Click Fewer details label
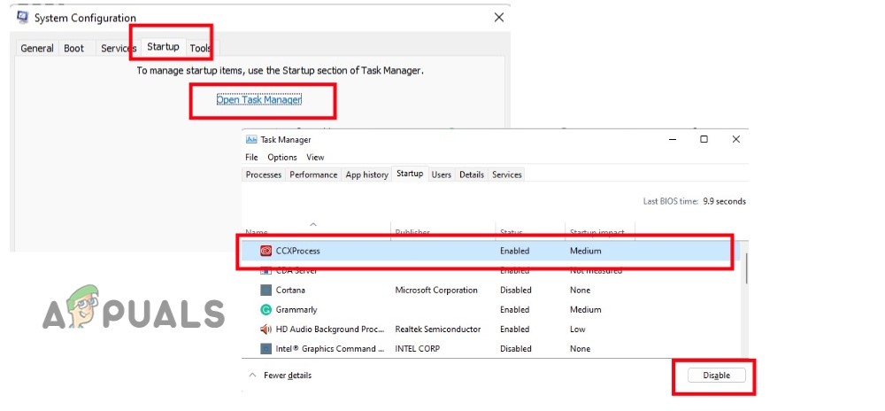The height and width of the screenshot is (411, 885). click(288, 376)
